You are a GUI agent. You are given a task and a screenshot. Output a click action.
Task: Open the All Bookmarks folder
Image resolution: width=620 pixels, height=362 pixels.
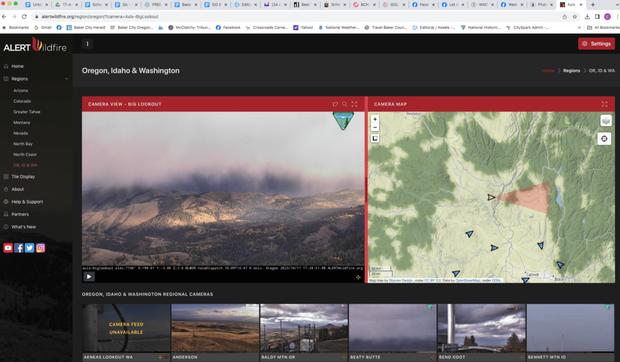tap(603, 28)
